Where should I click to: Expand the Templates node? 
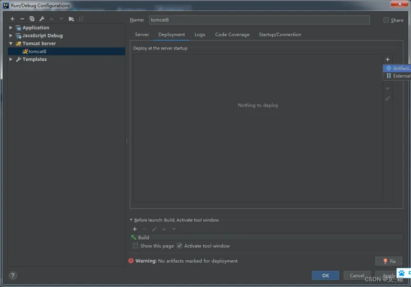11,59
